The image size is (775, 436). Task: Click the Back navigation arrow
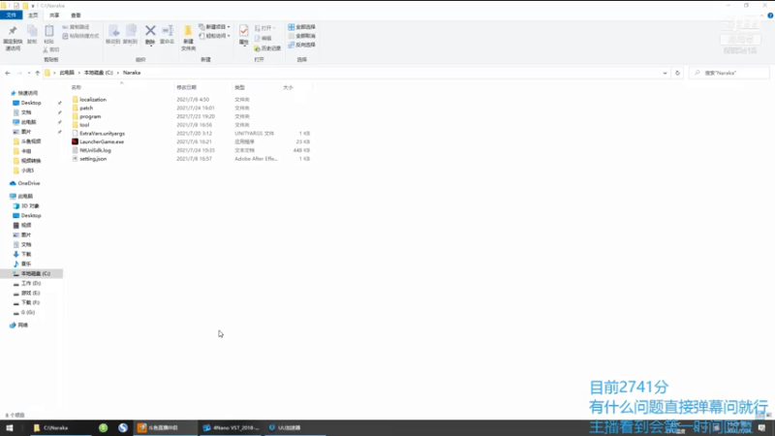click(8, 73)
